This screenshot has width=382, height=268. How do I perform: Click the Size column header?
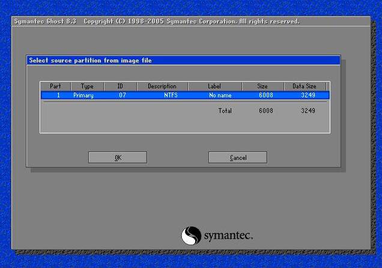(262, 87)
